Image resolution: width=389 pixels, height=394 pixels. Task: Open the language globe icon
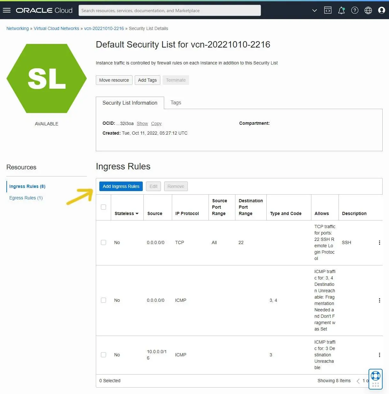click(x=368, y=11)
